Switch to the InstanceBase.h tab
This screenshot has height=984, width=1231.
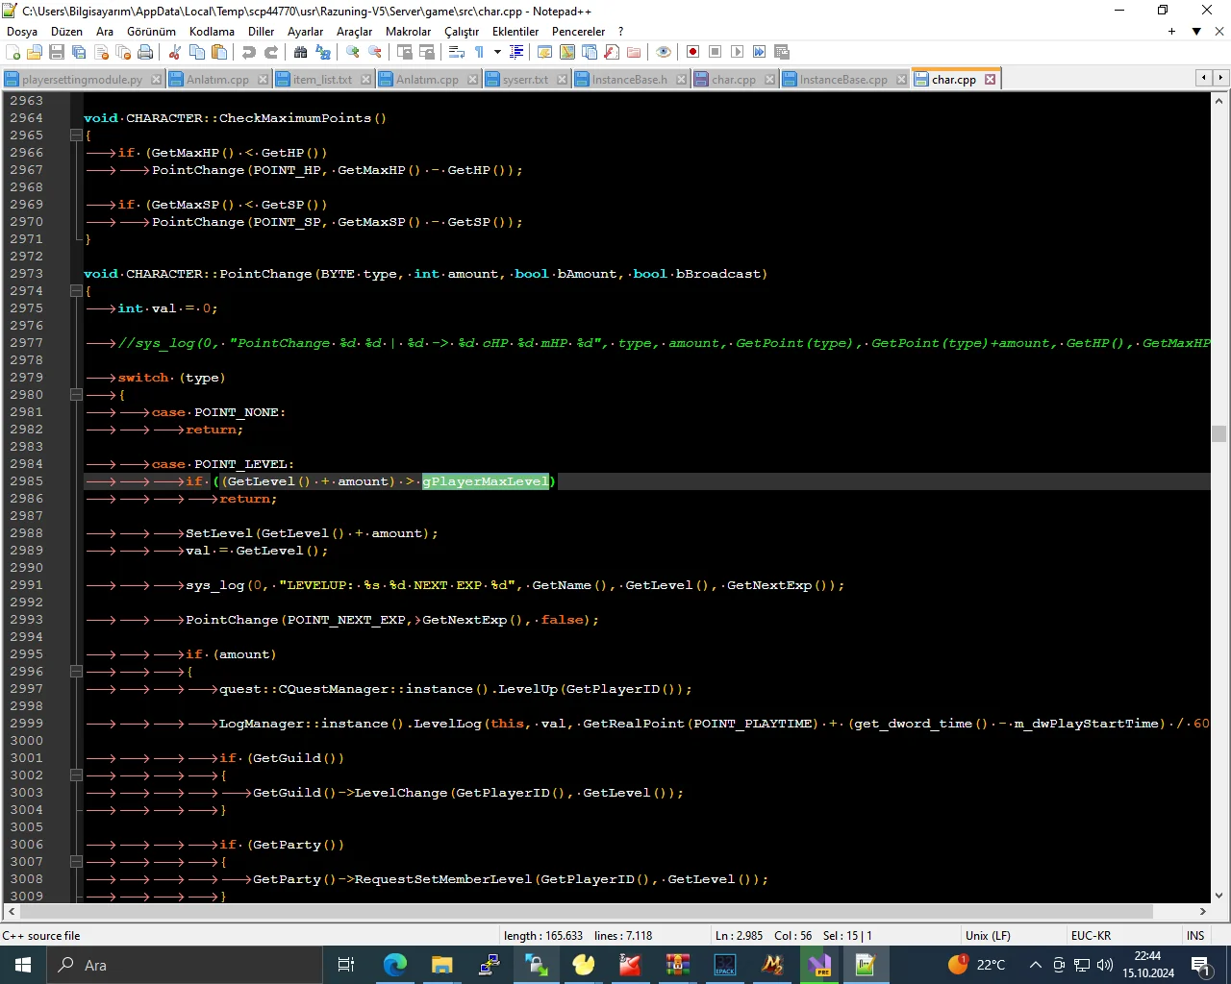coord(629,80)
